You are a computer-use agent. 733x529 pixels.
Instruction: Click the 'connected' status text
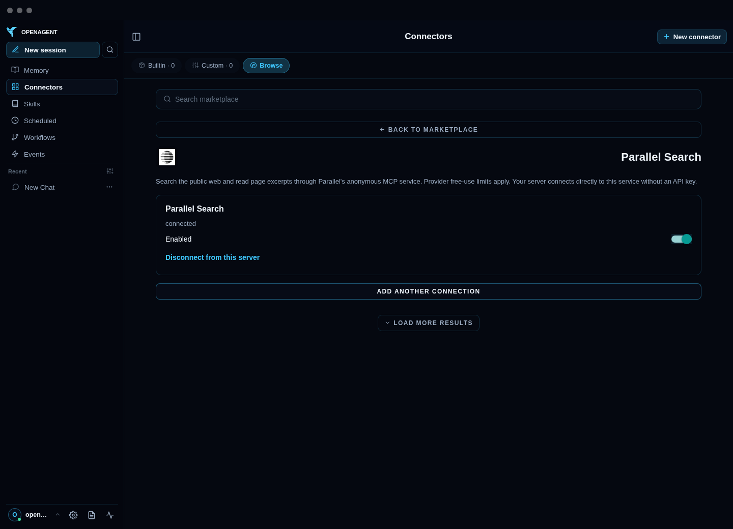181,224
